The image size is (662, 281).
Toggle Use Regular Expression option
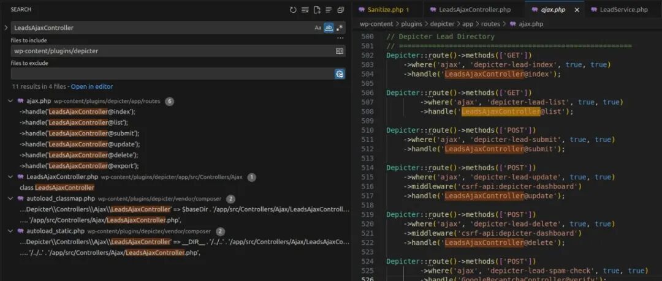339,28
